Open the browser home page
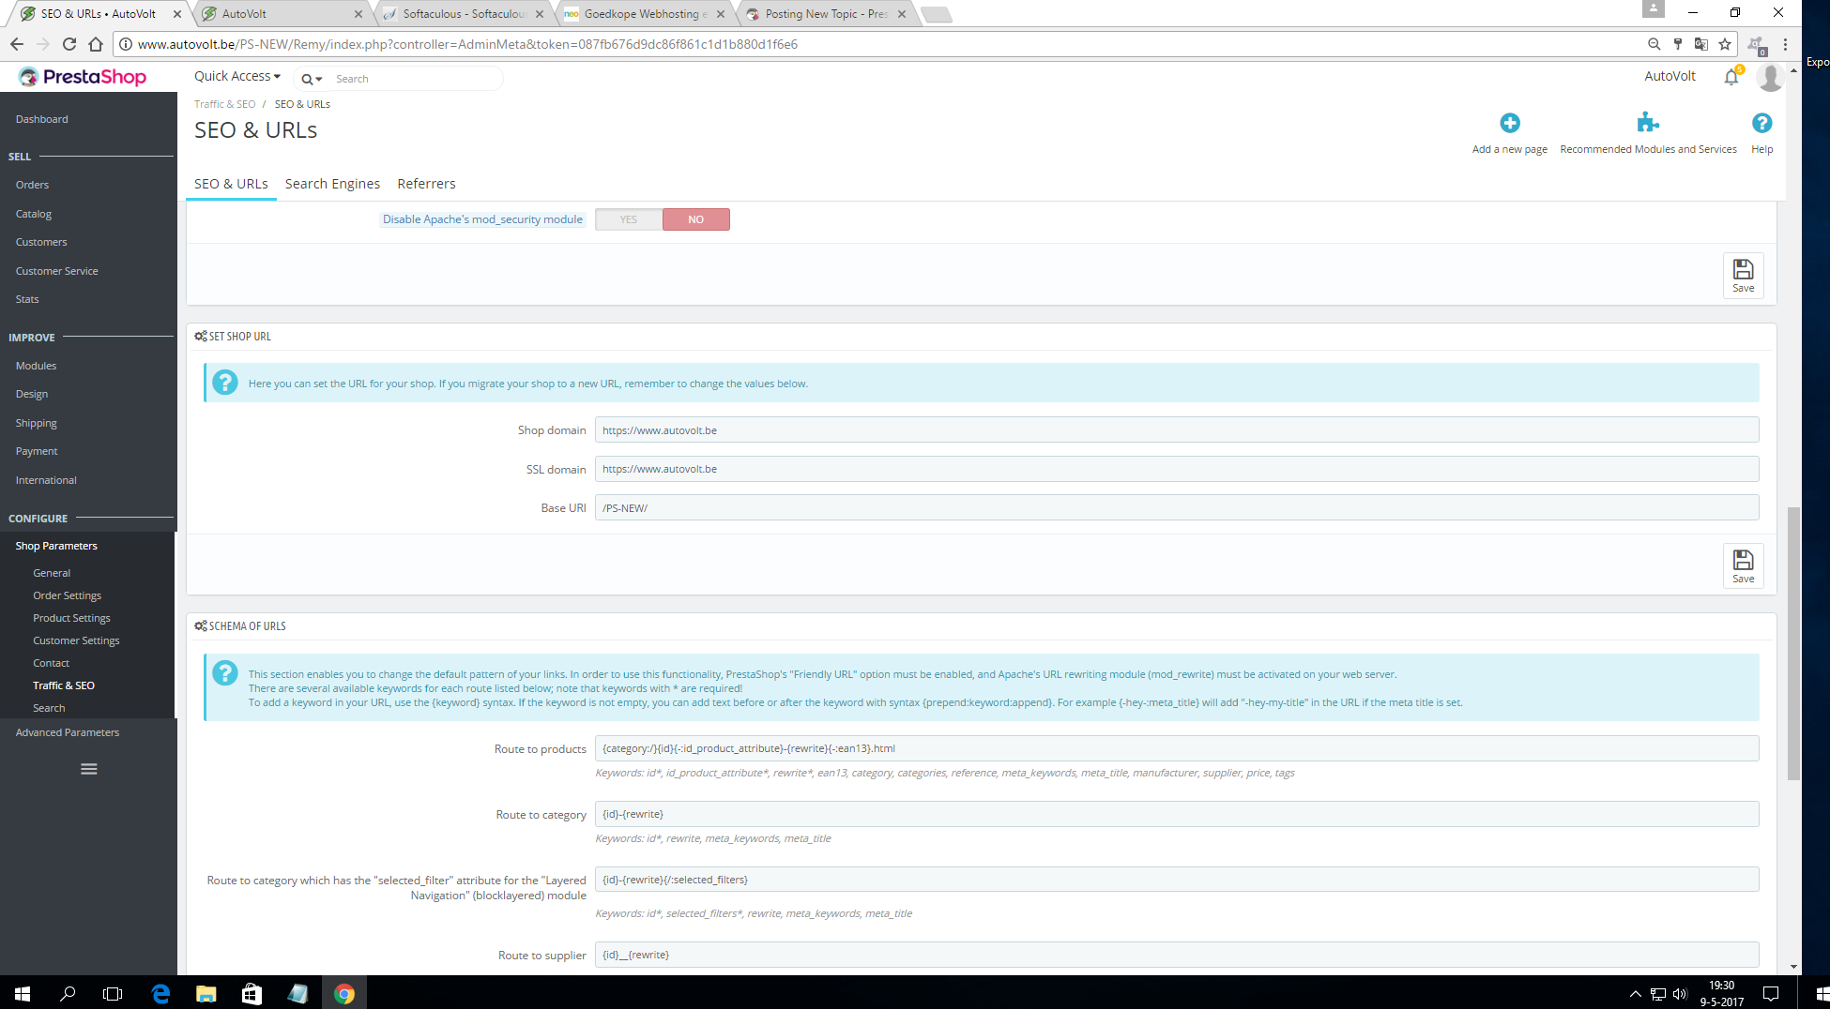1830x1009 pixels. point(96,44)
